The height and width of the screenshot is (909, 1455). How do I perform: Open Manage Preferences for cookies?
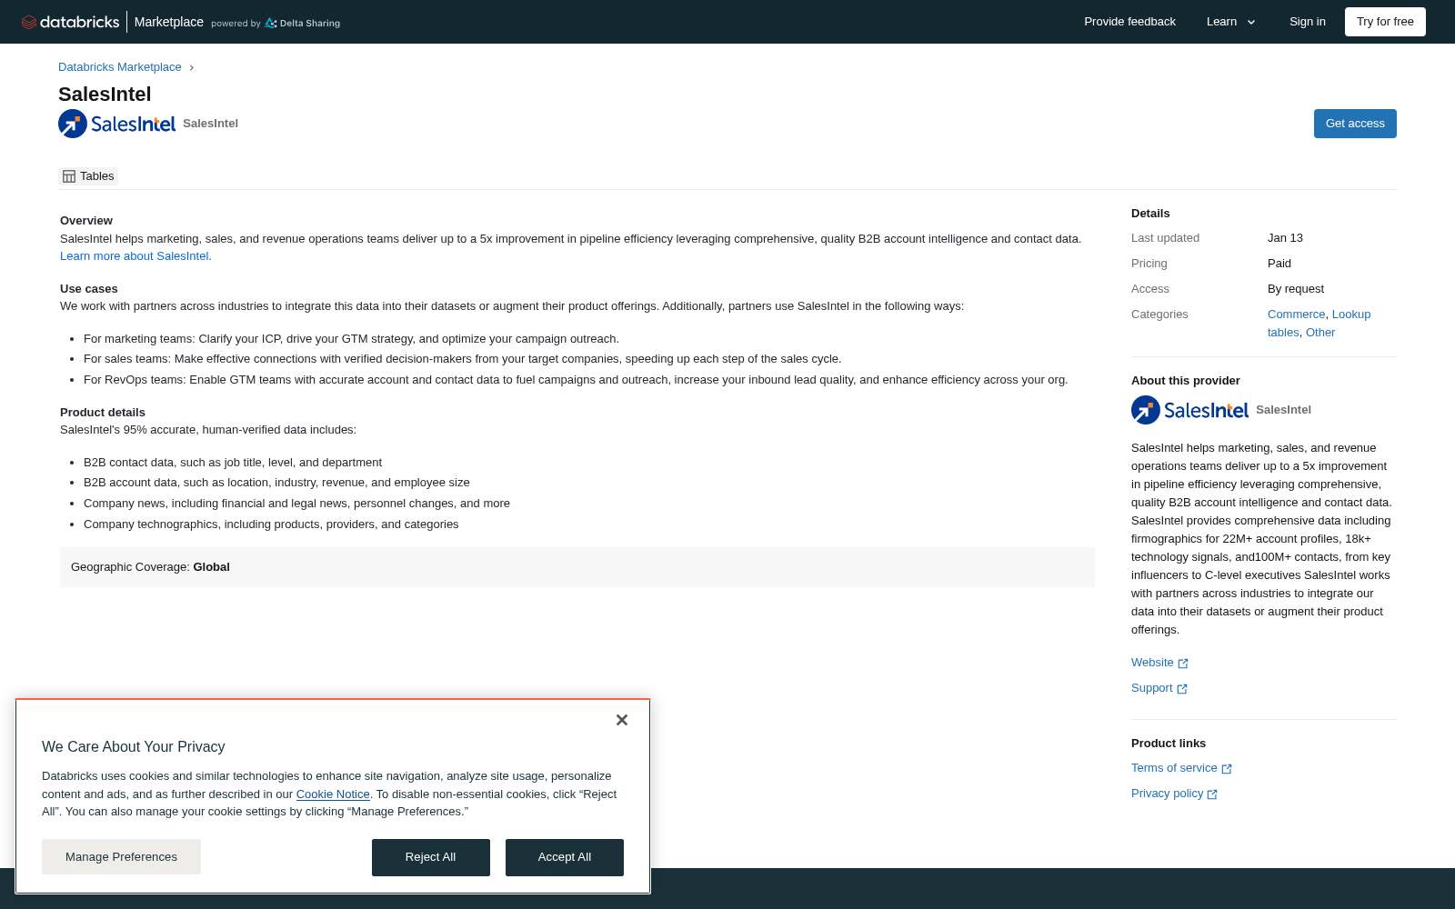[121, 857]
